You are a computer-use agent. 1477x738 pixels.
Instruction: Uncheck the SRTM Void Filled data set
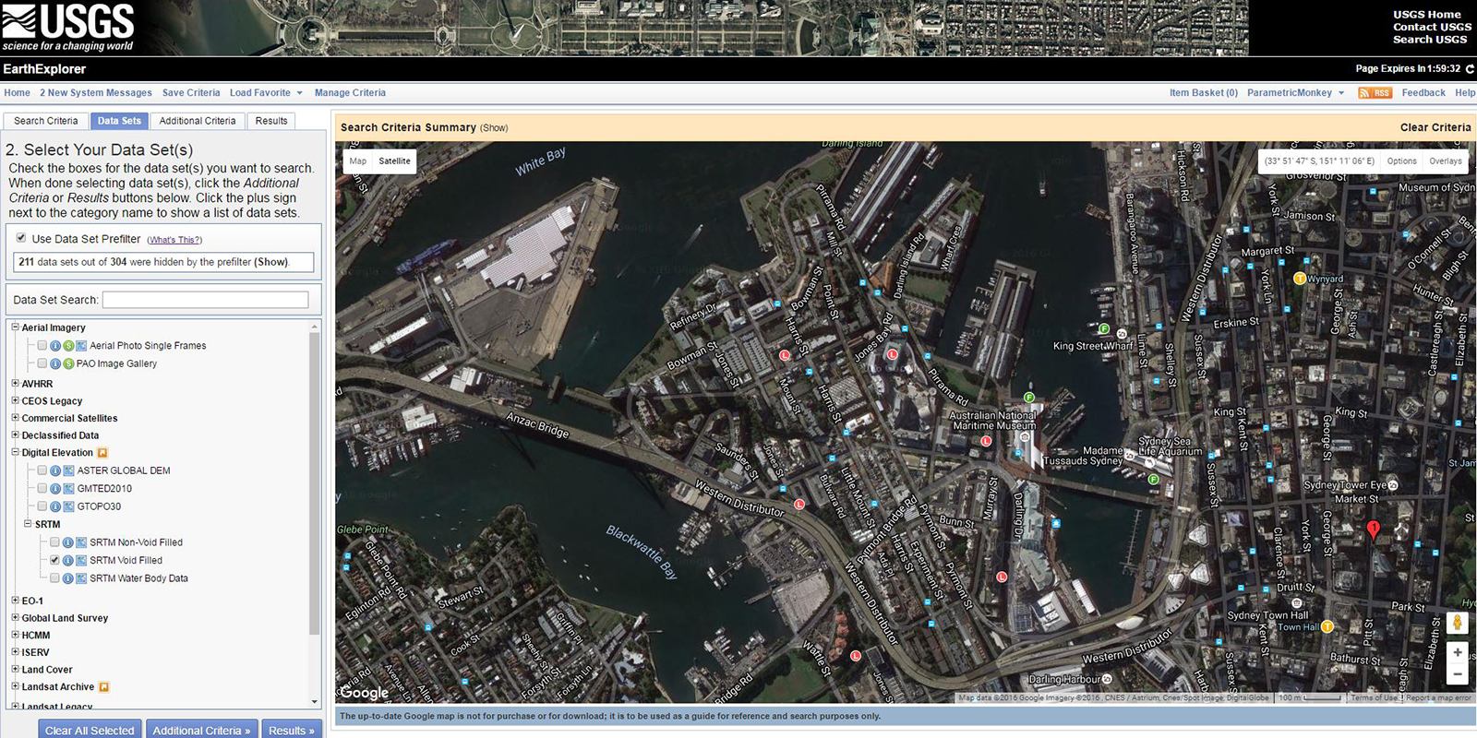[x=54, y=560]
